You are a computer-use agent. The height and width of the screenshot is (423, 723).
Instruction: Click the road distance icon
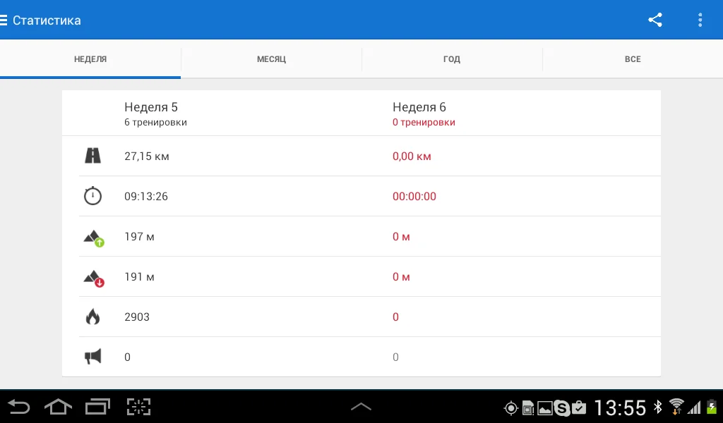(92, 156)
